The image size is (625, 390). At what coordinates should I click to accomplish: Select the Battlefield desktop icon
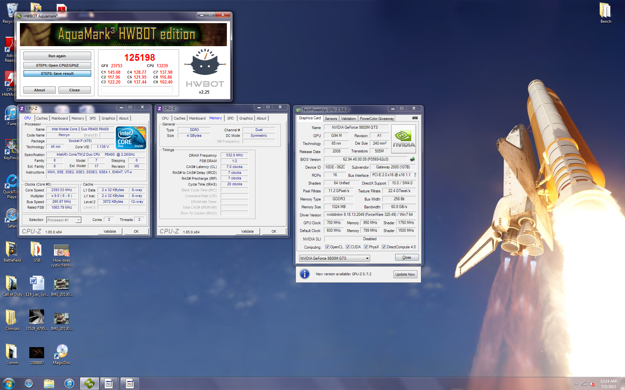(x=12, y=252)
